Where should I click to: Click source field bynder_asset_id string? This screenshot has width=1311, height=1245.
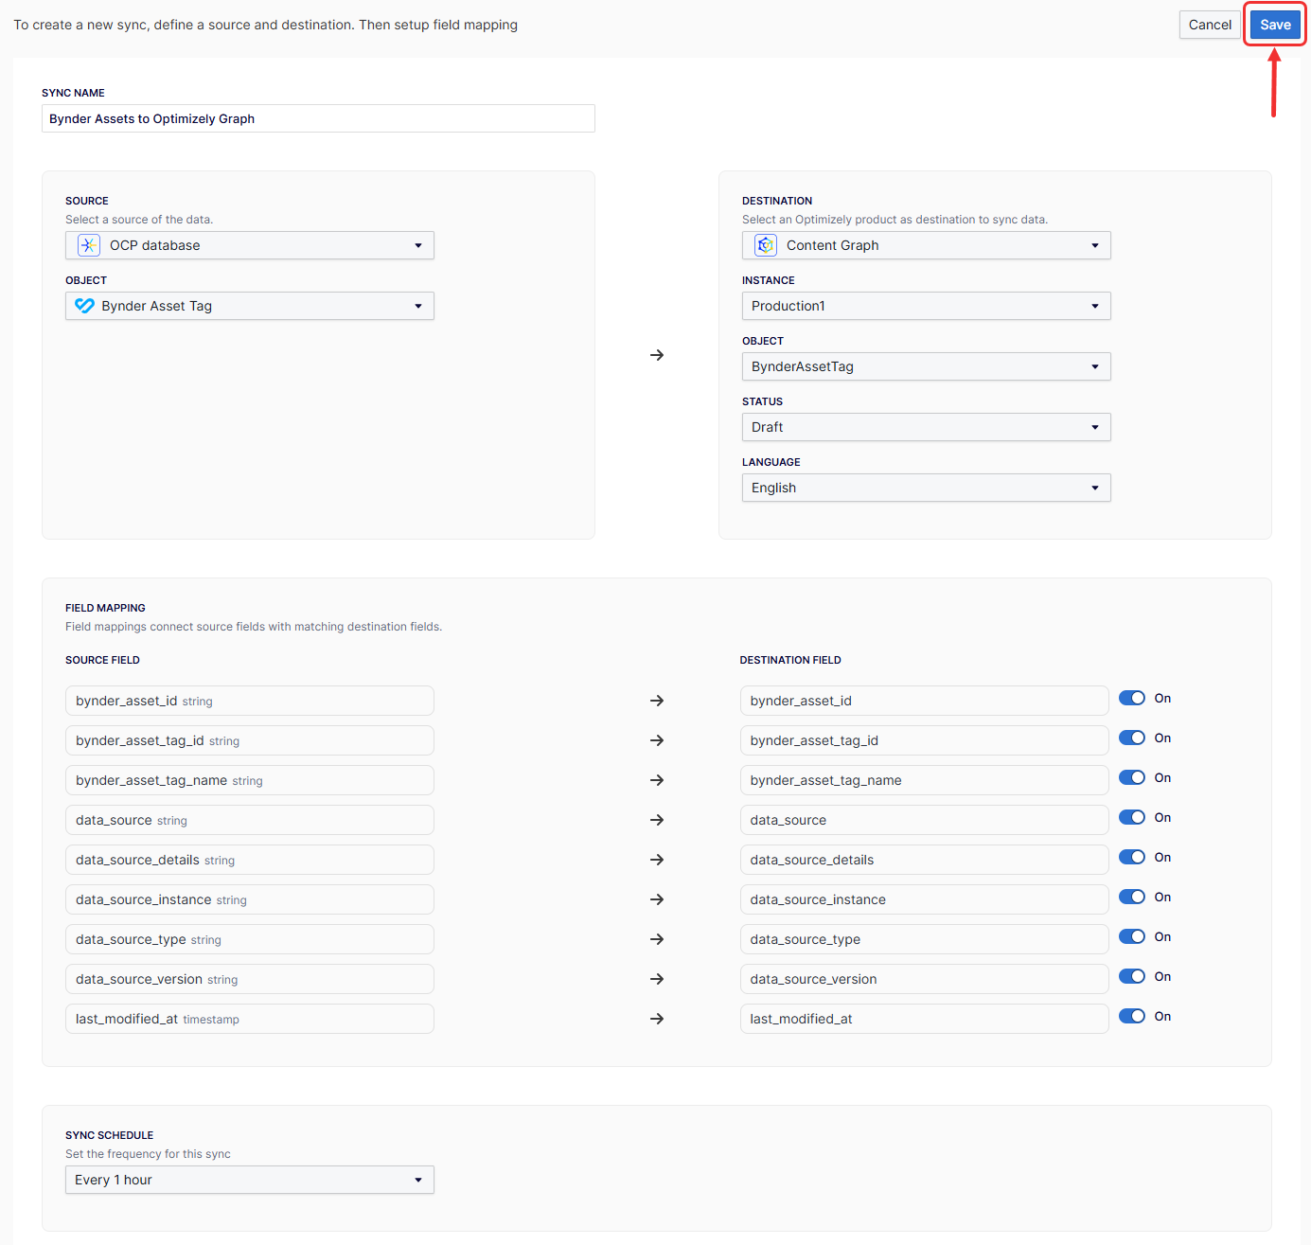pos(250,701)
